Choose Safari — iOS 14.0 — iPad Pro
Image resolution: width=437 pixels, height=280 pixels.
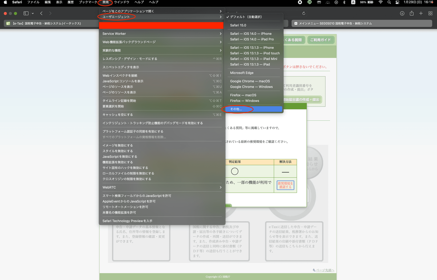click(x=254, y=39)
